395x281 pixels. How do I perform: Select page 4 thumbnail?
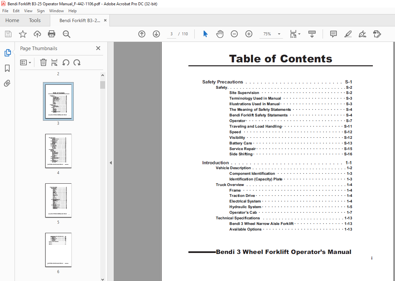(x=58, y=151)
